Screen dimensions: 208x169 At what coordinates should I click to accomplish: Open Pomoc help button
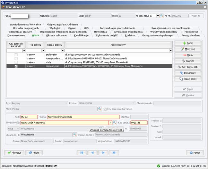click(195, 153)
